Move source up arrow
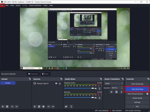Viewport: 150px width, 112px height. (x=48, y=106)
